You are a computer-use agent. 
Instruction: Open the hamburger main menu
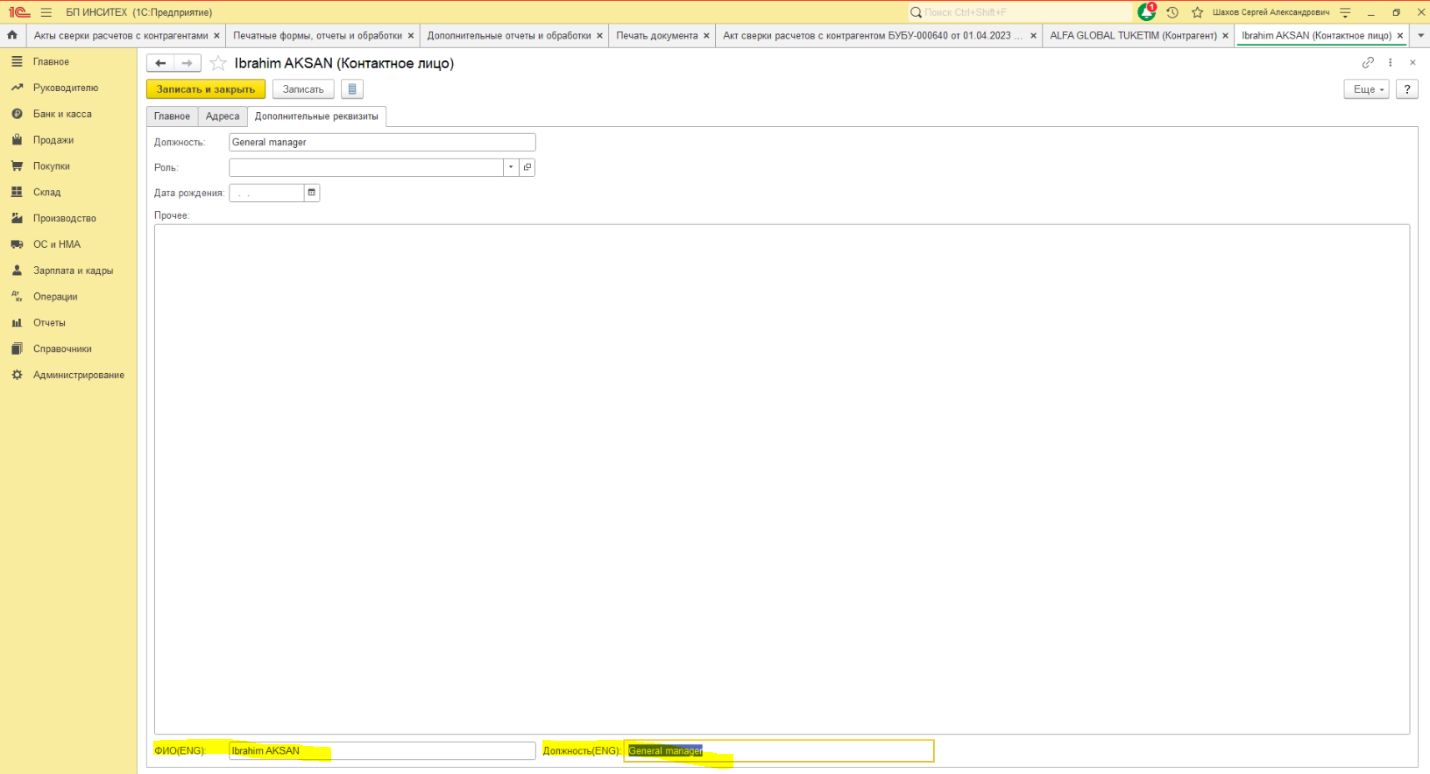46,12
